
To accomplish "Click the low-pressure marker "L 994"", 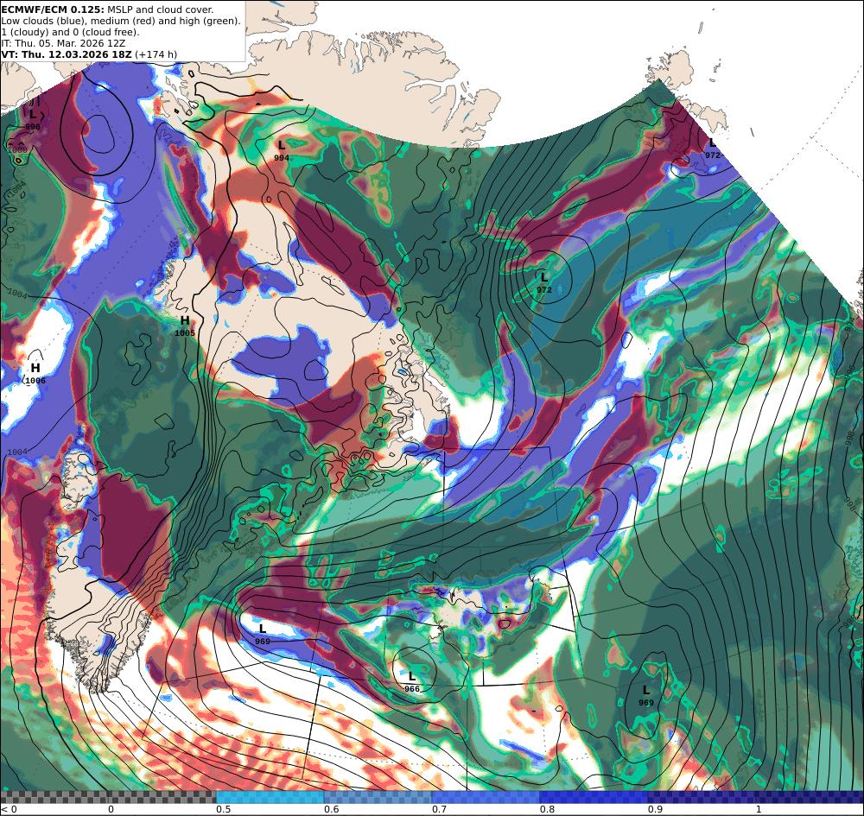I will [x=282, y=150].
